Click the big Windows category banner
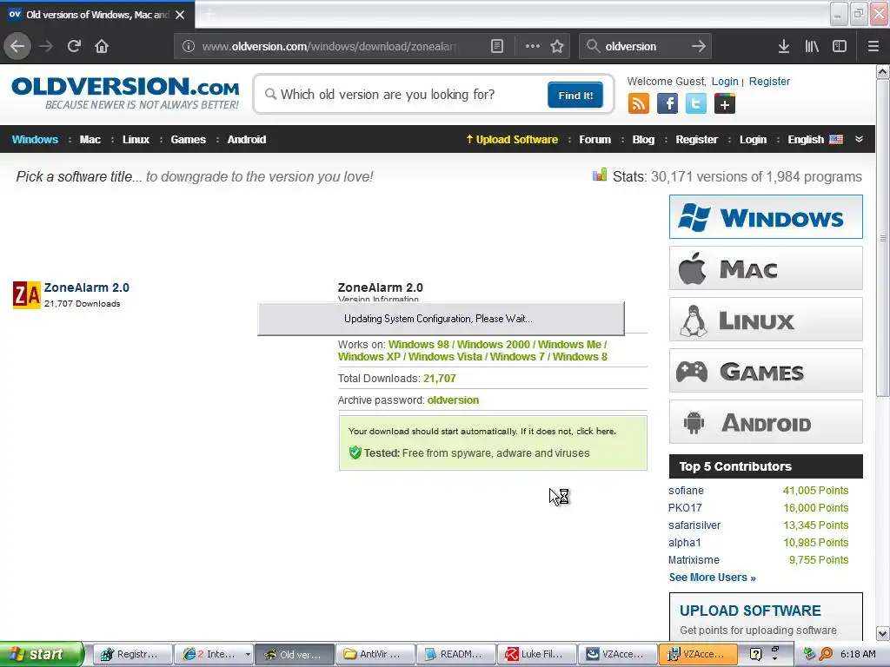The width and height of the screenshot is (890, 667). point(766,216)
